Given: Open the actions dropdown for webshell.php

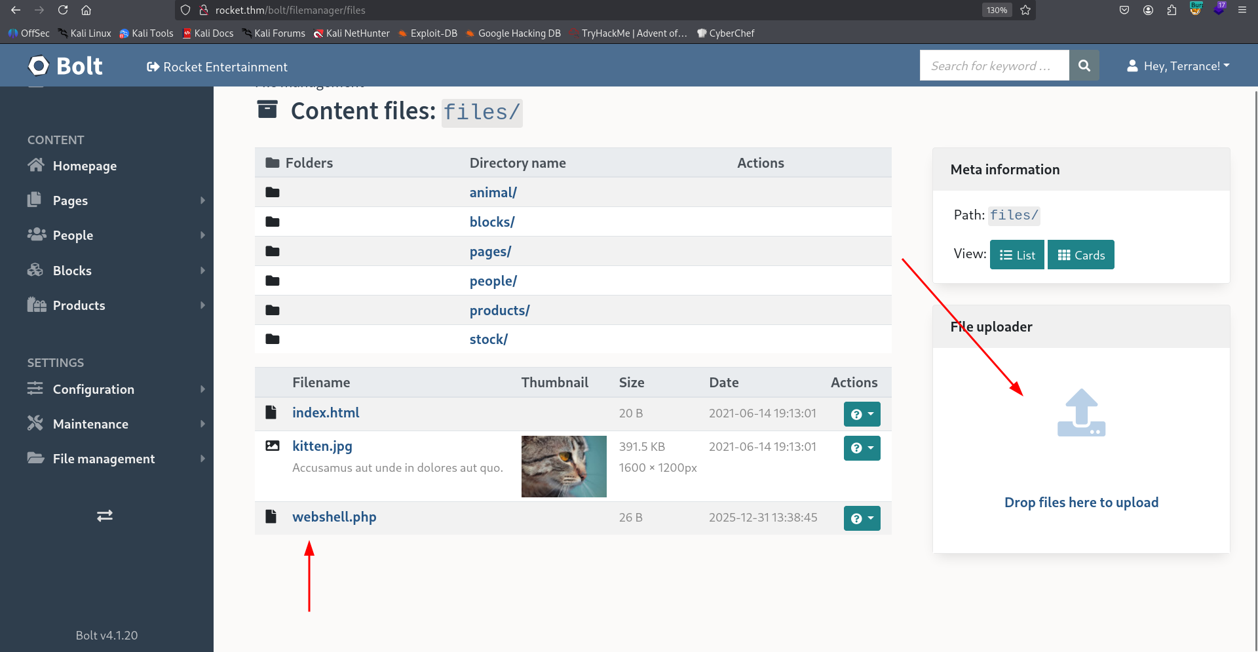Looking at the screenshot, I should pyautogui.click(x=862, y=518).
